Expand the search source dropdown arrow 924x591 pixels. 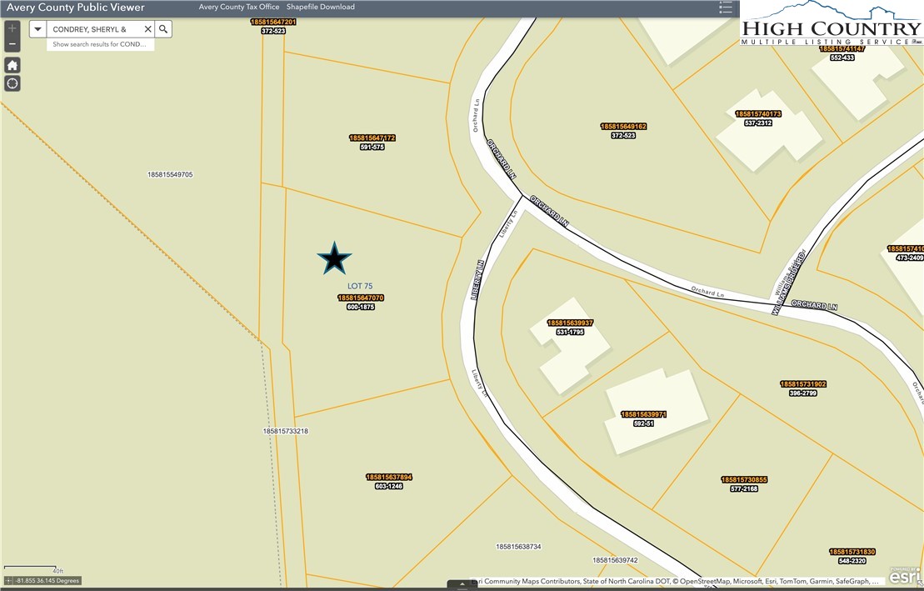[38, 29]
